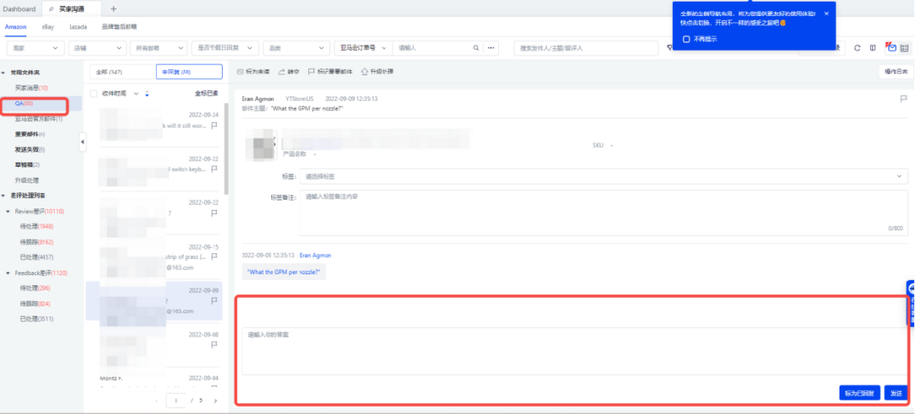Open the 所有邮箱 mailbox dropdown
Viewport: 915px width, 414px height.
[158, 48]
